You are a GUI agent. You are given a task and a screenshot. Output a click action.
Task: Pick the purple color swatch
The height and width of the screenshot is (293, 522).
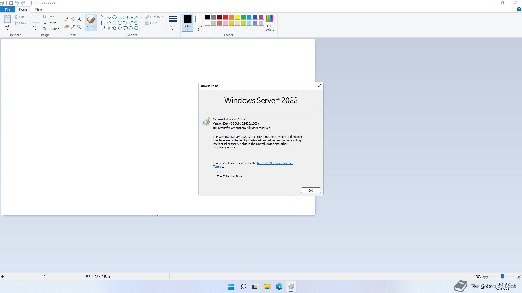tap(261, 17)
